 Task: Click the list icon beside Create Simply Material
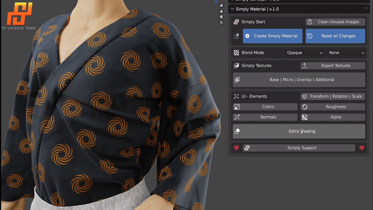[236, 36]
